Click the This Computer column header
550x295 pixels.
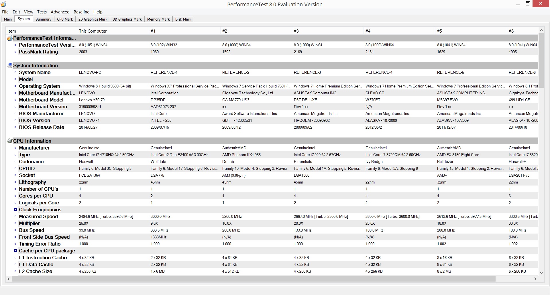[113, 31]
